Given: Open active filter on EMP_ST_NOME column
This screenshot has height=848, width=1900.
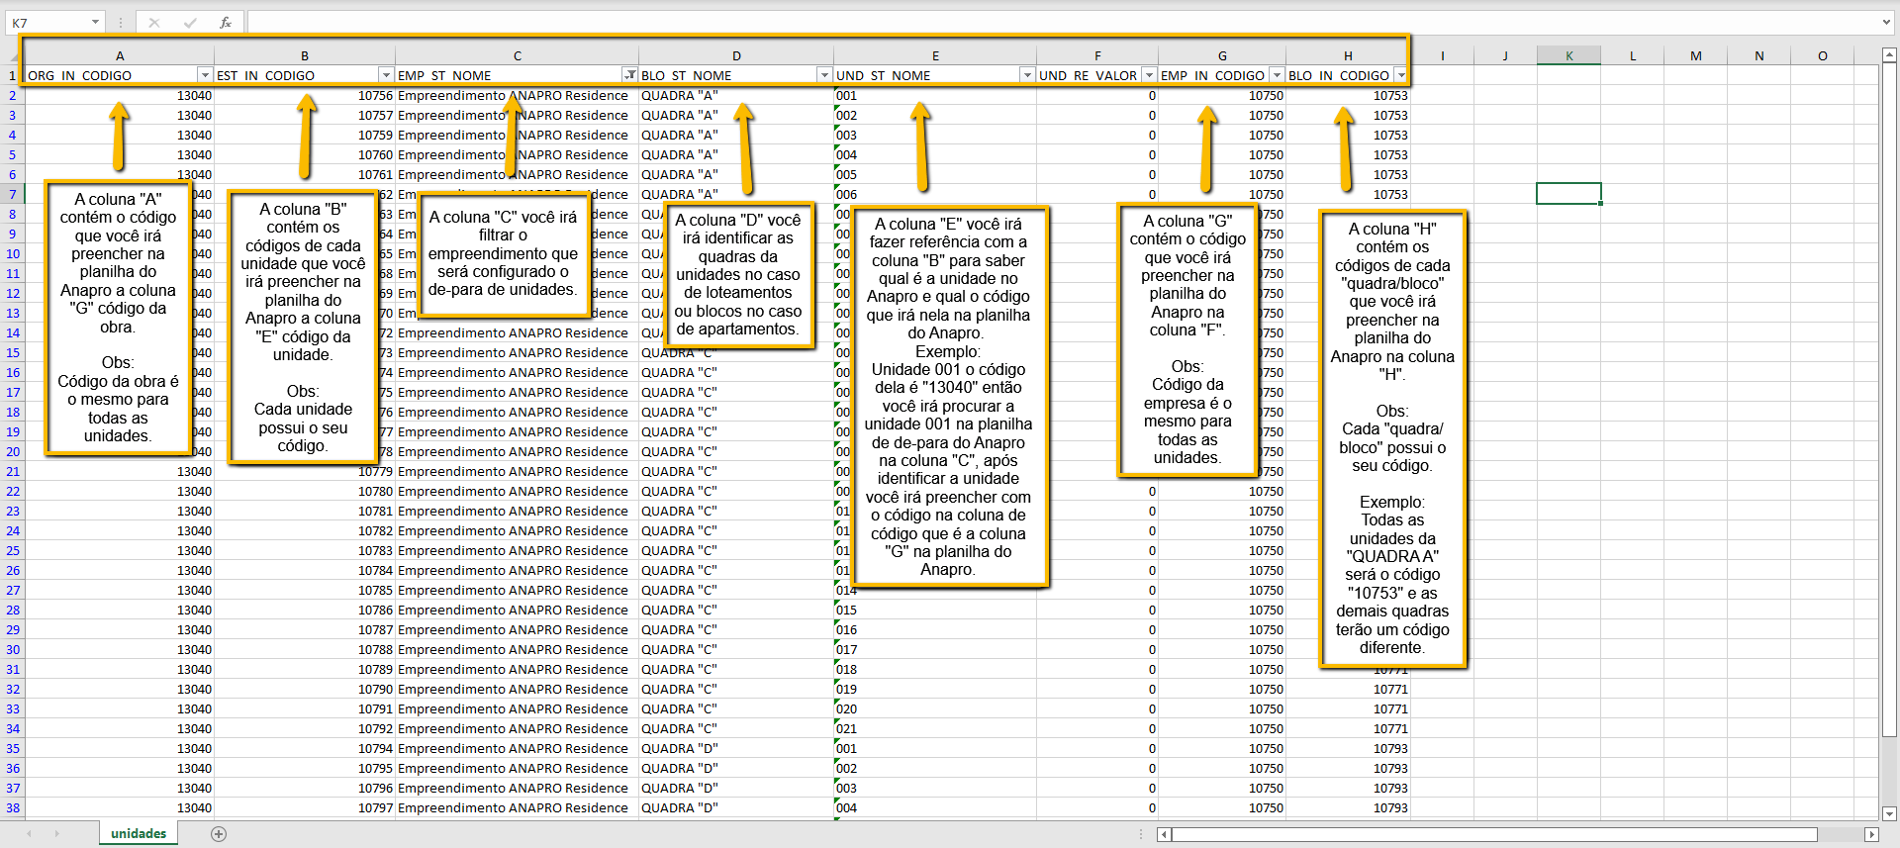Looking at the screenshot, I should click(629, 75).
